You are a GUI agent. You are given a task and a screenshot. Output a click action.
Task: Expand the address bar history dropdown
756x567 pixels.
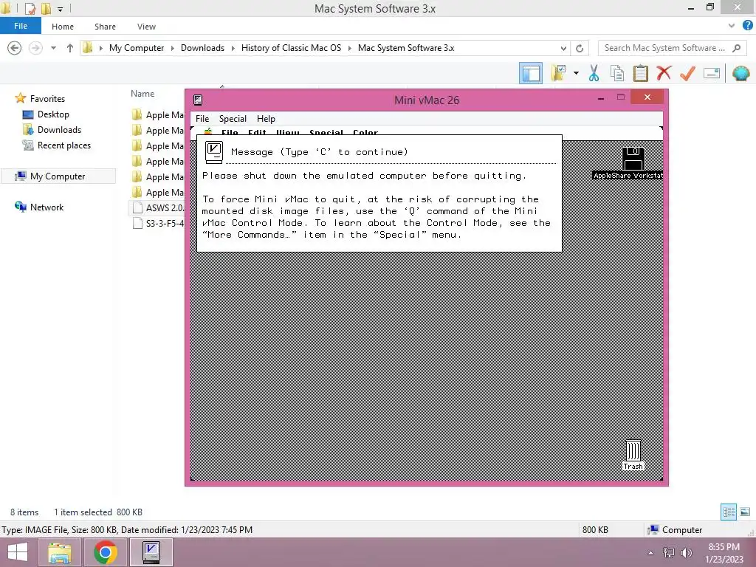click(563, 48)
